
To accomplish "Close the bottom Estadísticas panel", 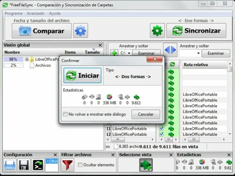I will click(229, 155).
